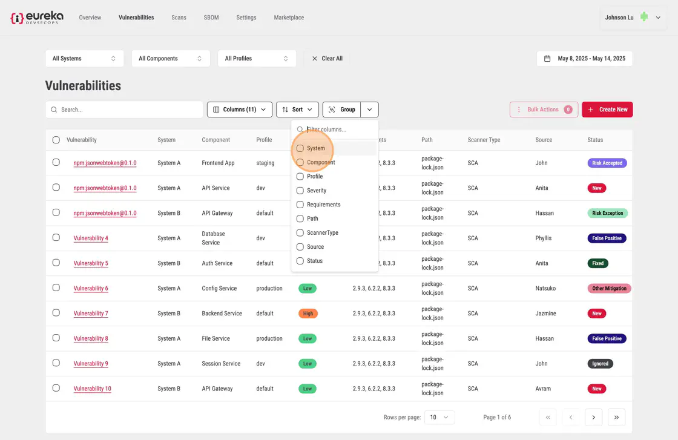The width and height of the screenshot is (678, 440).
Task: Check the Severity option in group list
Action: (300, 191)
